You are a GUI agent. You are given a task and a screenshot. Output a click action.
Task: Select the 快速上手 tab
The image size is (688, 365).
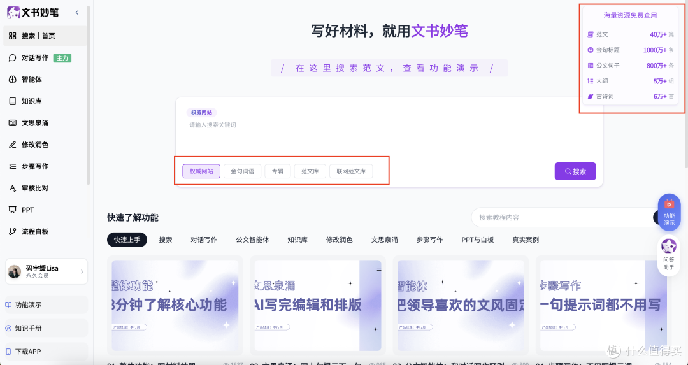coord(127,240)
